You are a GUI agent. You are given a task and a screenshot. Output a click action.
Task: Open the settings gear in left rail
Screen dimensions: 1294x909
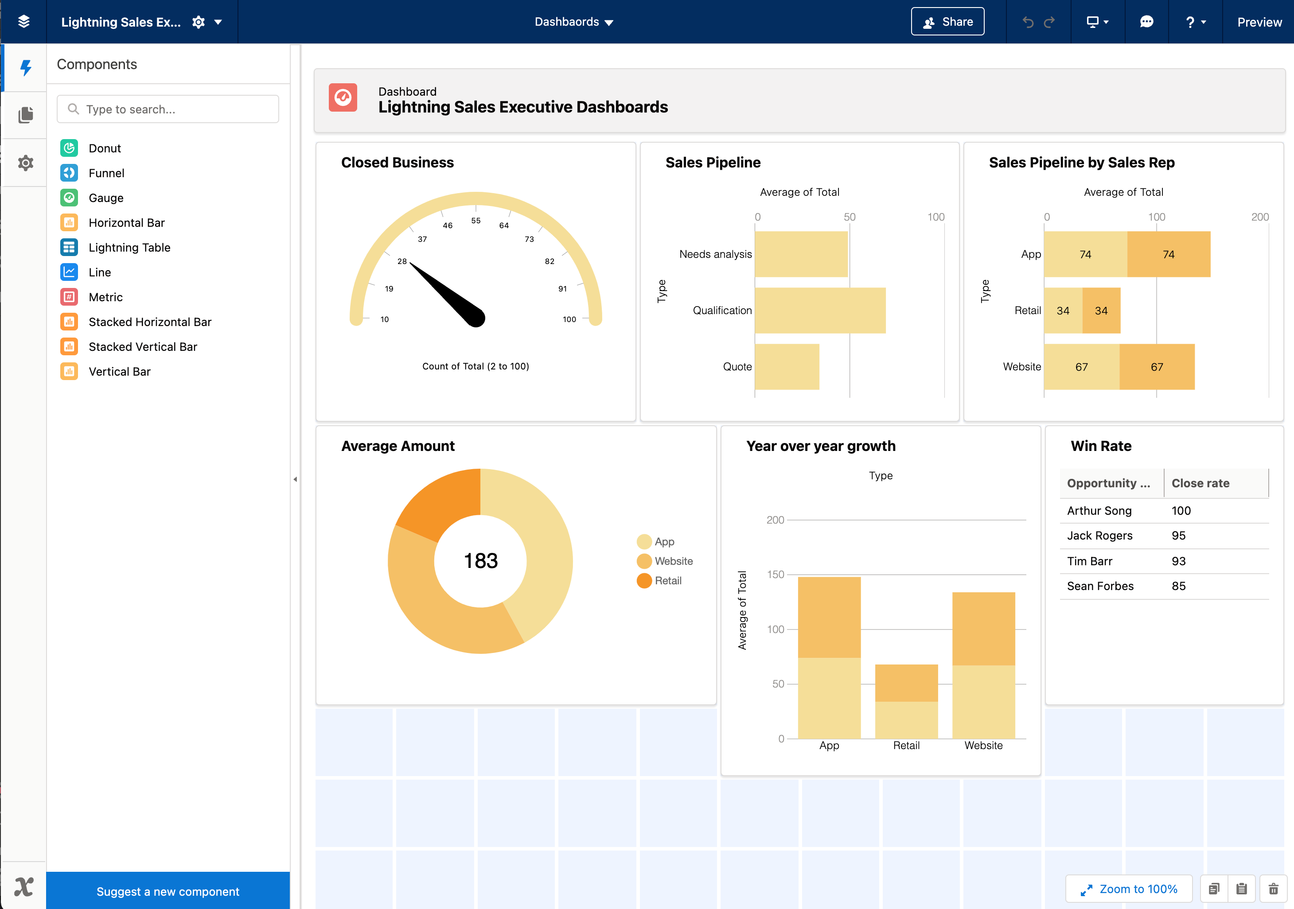pos(25,163)
